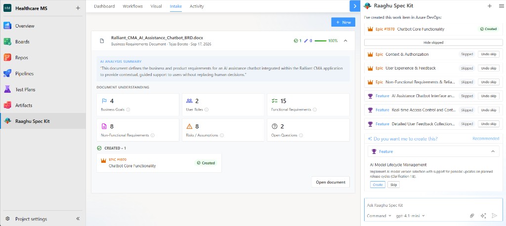Undo skip for AI Assistance Chatbot Interface feature

coord(489,96)
